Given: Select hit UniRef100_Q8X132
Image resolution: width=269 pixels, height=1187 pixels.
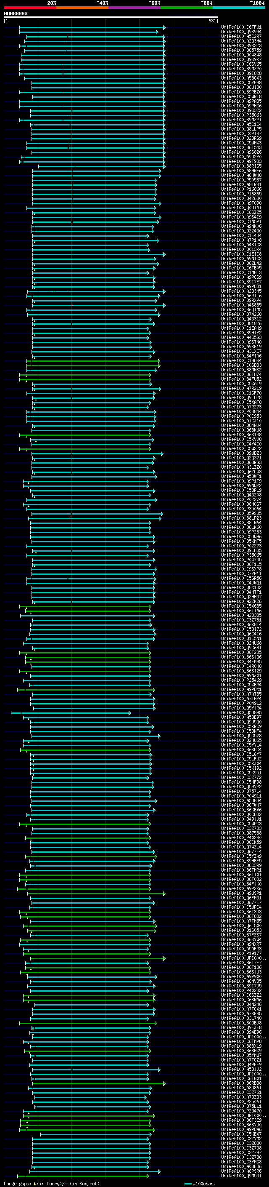Looking at the screenshot, I should [241, 587].
